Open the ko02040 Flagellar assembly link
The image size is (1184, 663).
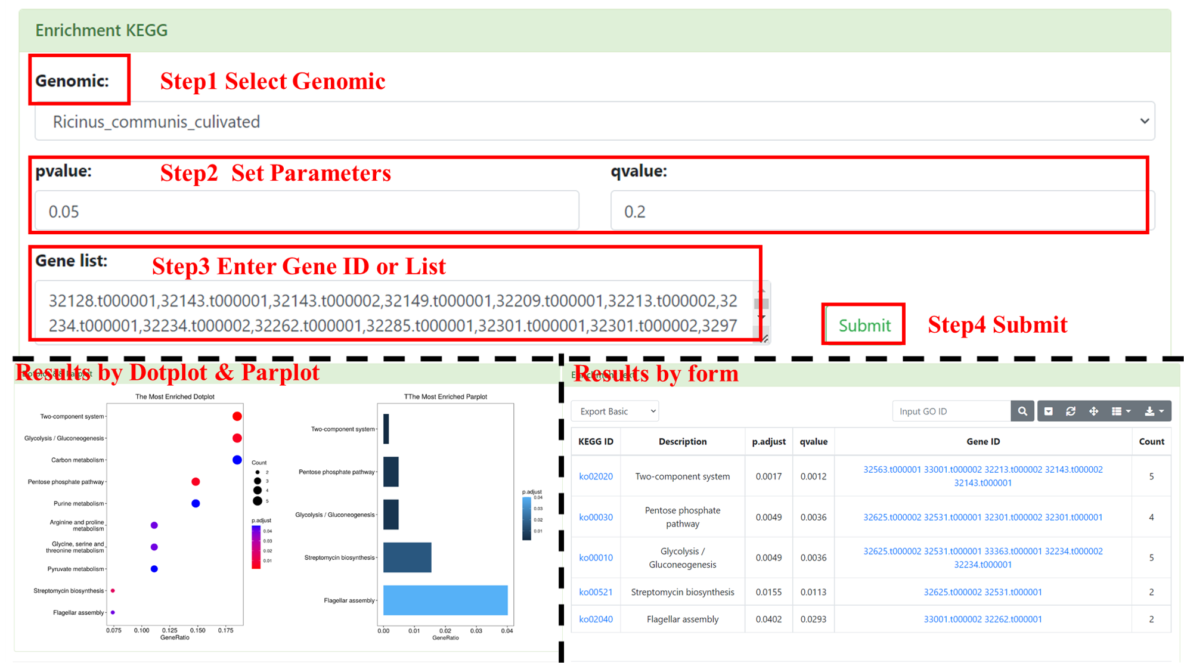pos(596,619)
